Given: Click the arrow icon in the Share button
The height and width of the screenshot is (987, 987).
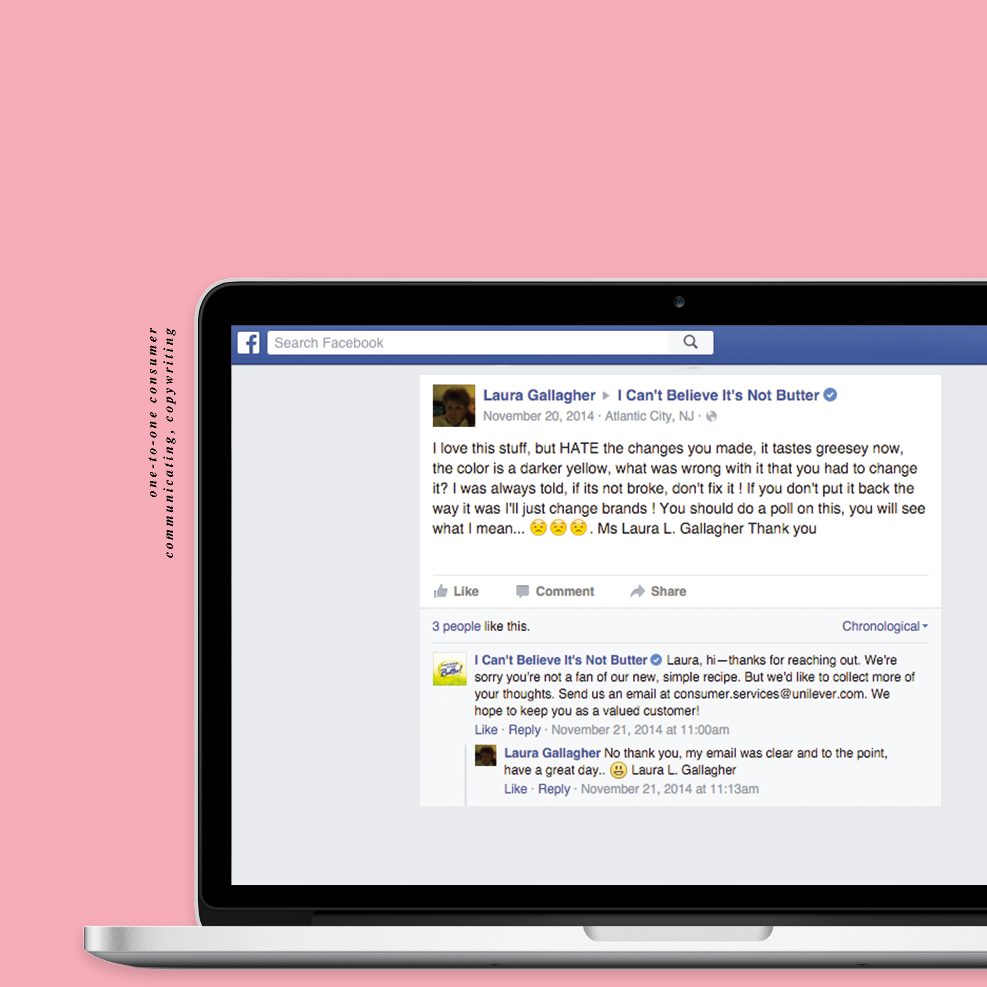Looking at the screenshot, I should click(637, 591).
